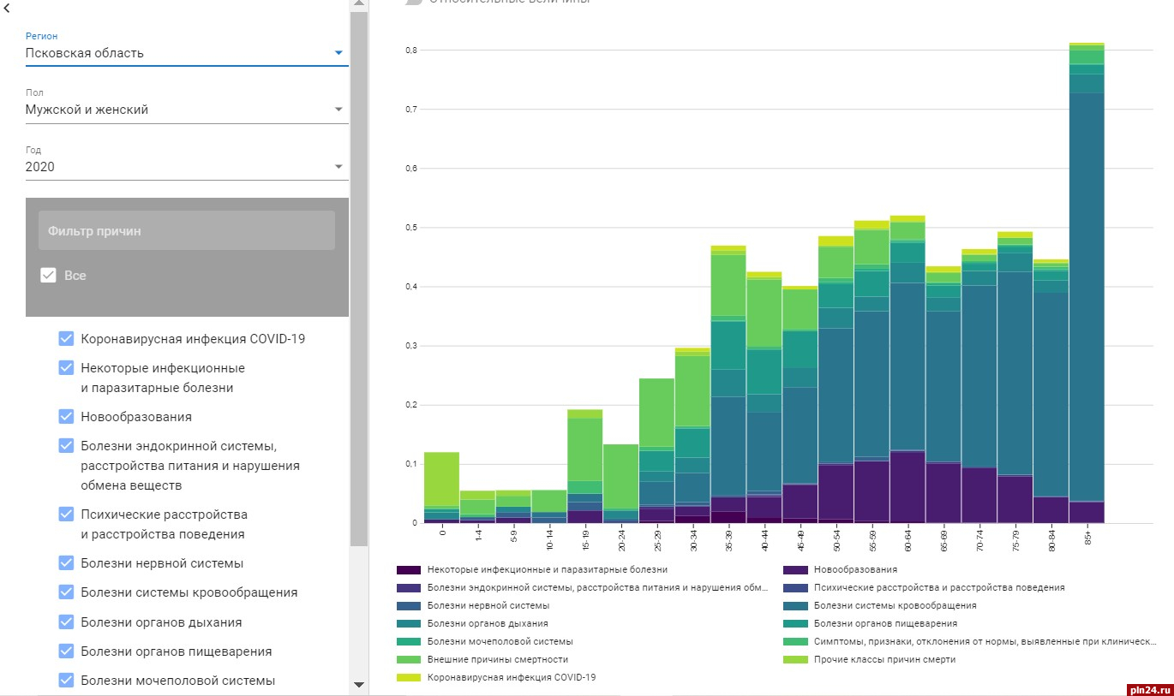Click legend swatch for Болезни органов пищеварения
1174x696 pixels.
coord(795,623)
